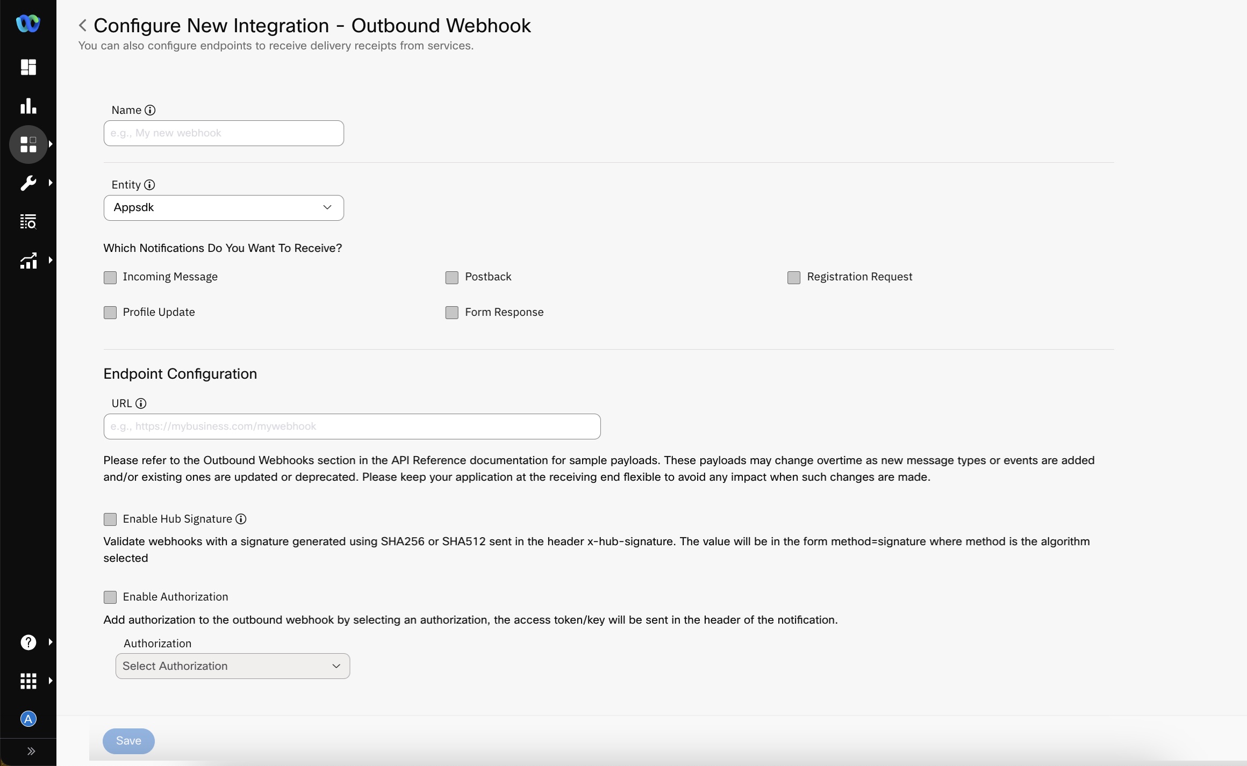The height and width of the screenshot is (766, 1247).
Task: Open the logs search list icon
Action: [x=28, y=221]
